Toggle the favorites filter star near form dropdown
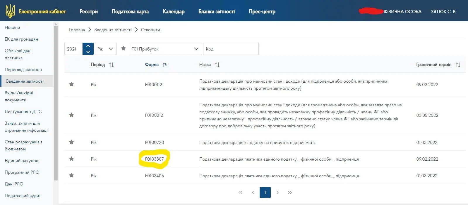The image size is (468, 205). tap(123, 48)
